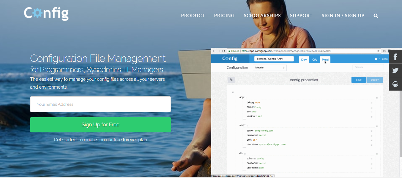Open the SCHOLARSHIPS menu item
Viewport: 402px width, 178px height.
tap(262, 16)
